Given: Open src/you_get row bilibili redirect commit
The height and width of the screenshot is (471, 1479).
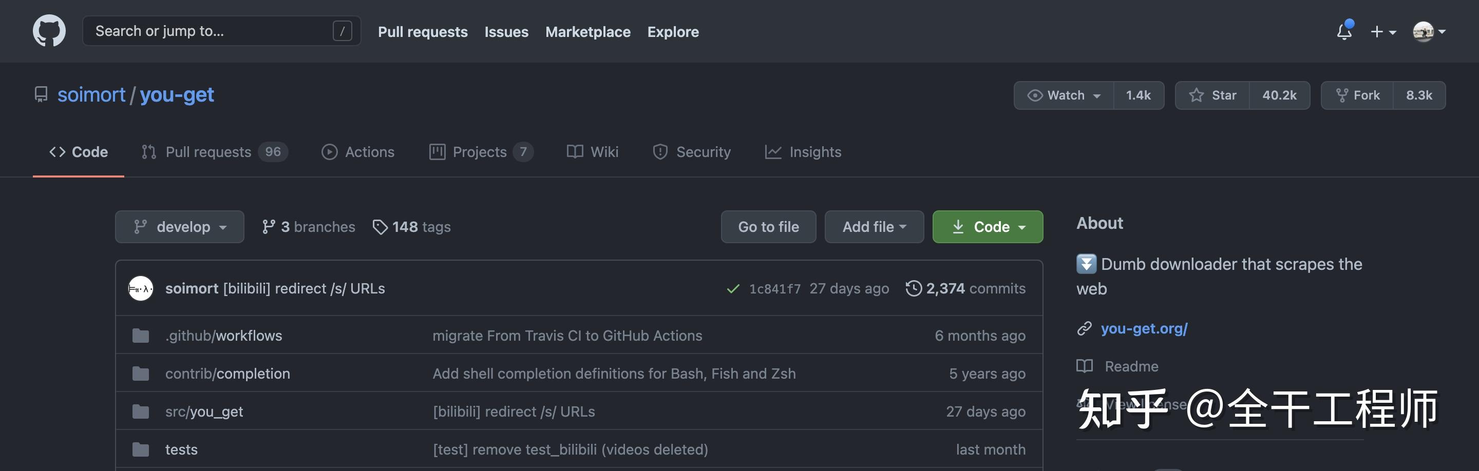Looking at the screenshot, I should tap(514, 412).
